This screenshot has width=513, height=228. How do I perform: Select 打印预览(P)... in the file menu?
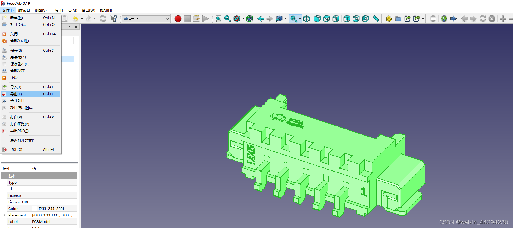click(31, 124)
